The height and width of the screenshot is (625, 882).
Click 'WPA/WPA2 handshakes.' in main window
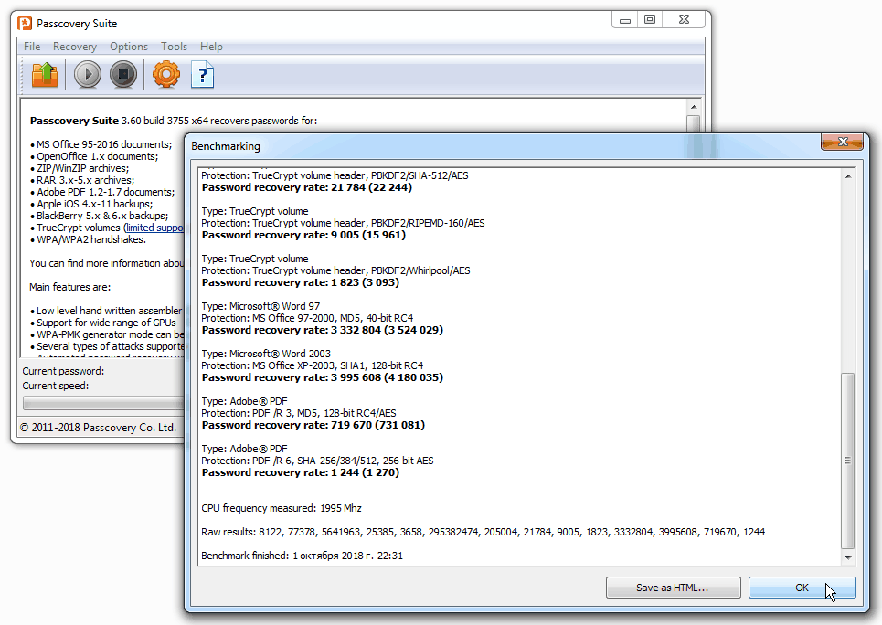91,239
